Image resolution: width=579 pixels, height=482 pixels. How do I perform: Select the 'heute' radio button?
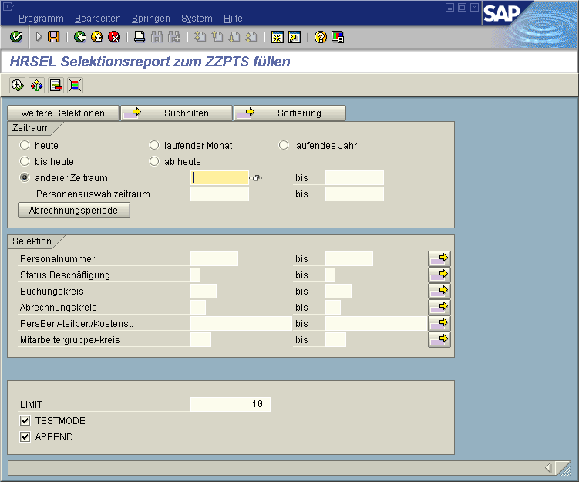coord(25,145)
